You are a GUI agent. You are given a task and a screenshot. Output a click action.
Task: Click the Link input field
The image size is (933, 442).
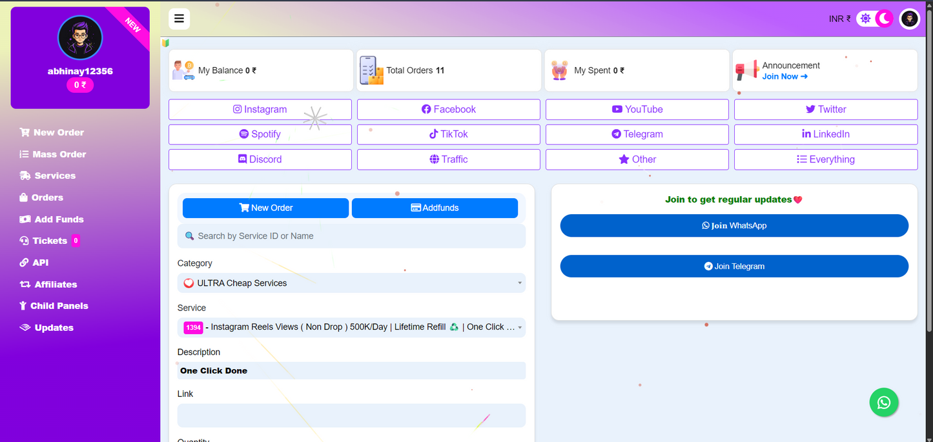click(x=352, y=416)
